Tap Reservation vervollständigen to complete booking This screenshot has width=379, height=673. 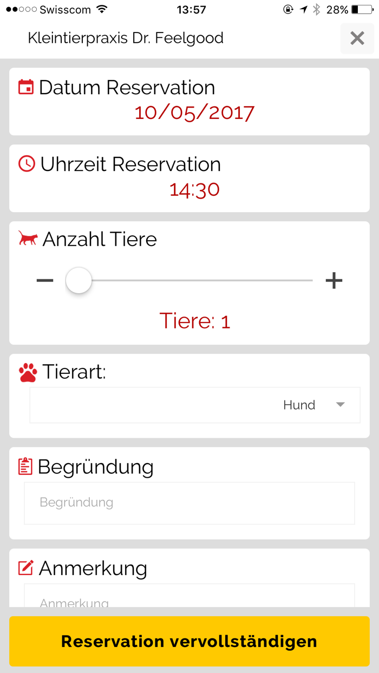(x=190, y=641)
